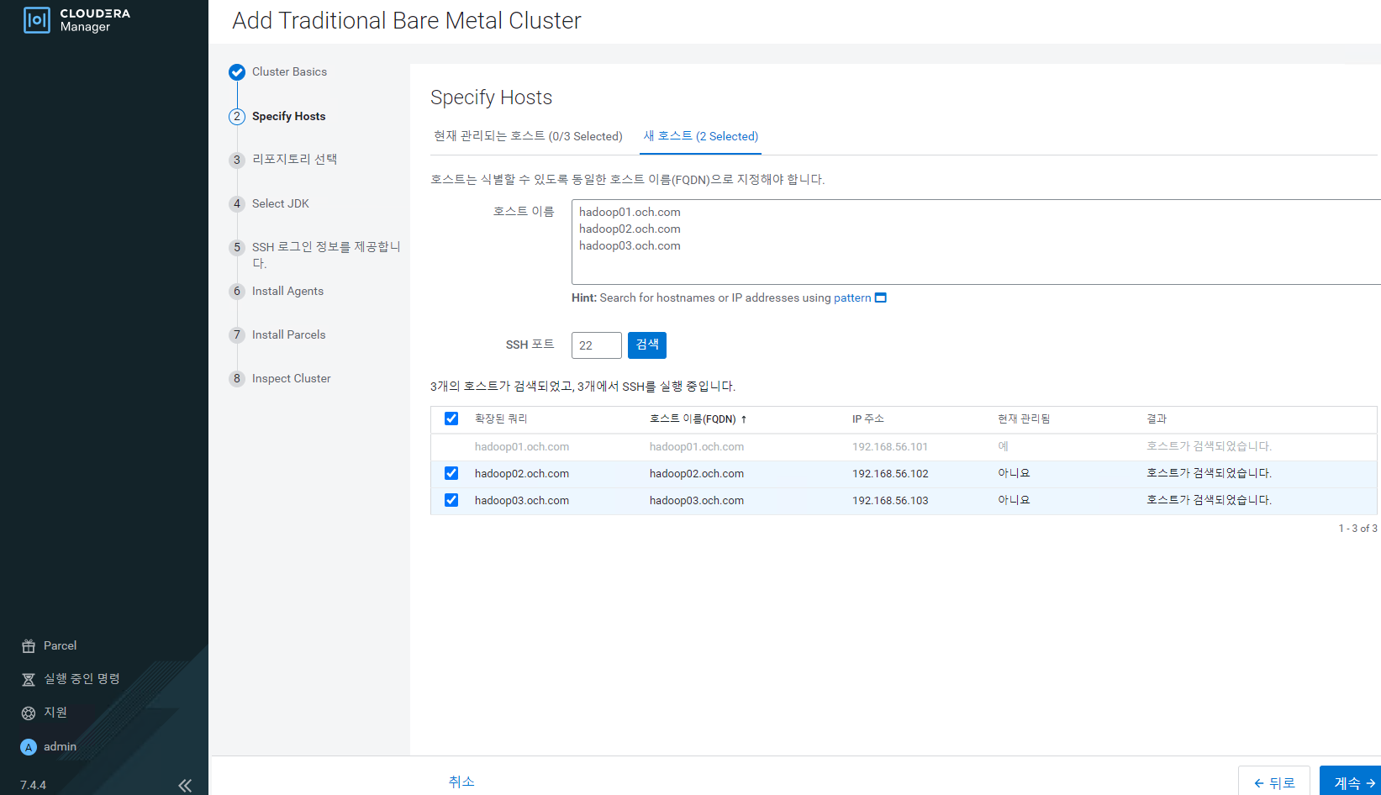Screen dimensions: 1381x795
Task: Open the support lifebuoy icon
Action: coord(29,713)
